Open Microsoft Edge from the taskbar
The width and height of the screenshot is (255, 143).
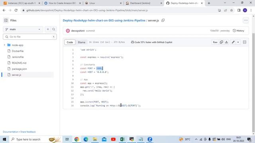86,139
